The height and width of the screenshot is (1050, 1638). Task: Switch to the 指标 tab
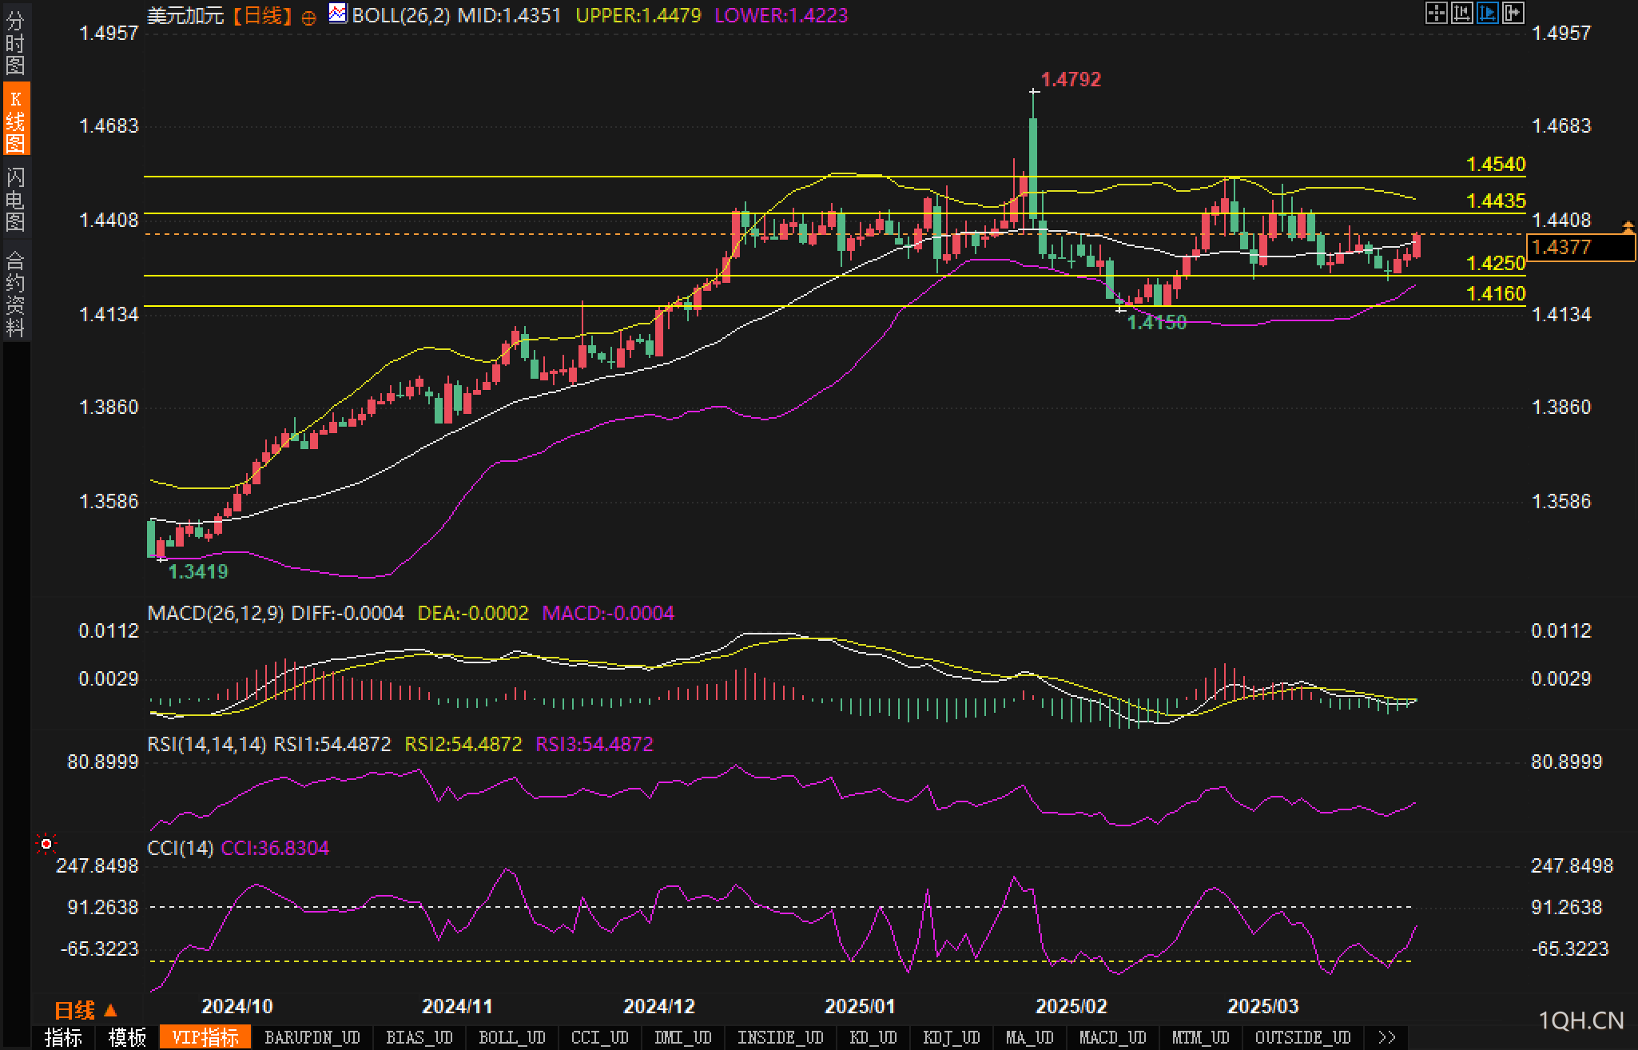63,1038
